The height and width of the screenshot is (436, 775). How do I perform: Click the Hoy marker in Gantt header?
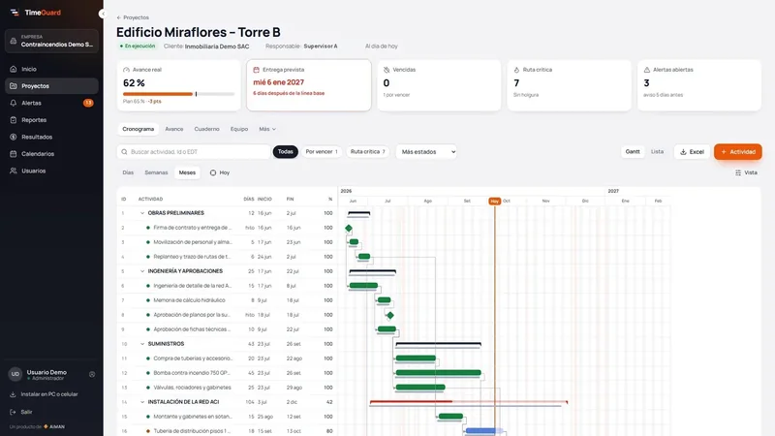pyautogui.click(x=495, y=202)
